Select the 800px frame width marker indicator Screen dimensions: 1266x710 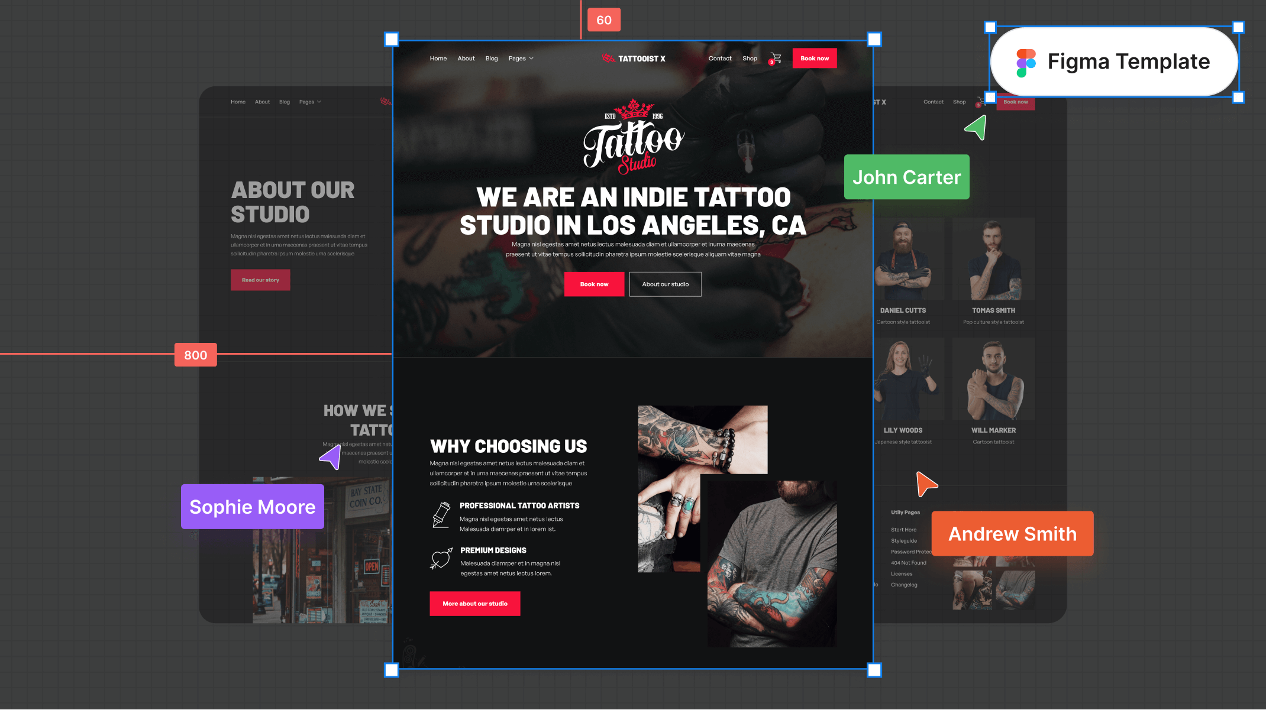(195, 355)
